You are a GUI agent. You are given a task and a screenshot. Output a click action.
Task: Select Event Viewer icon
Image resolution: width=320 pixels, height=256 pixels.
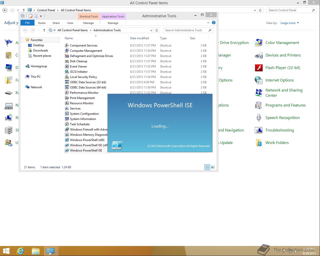click(x=67, y=66)
